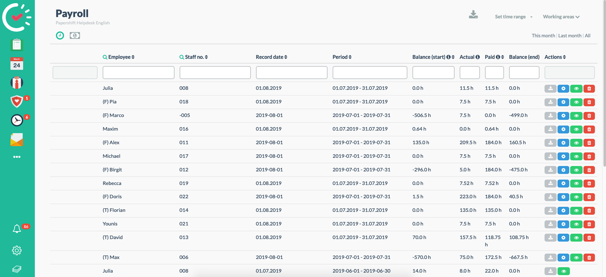
Task: Expand the Working areas dropdown
Action: click(x=561, y=17)
